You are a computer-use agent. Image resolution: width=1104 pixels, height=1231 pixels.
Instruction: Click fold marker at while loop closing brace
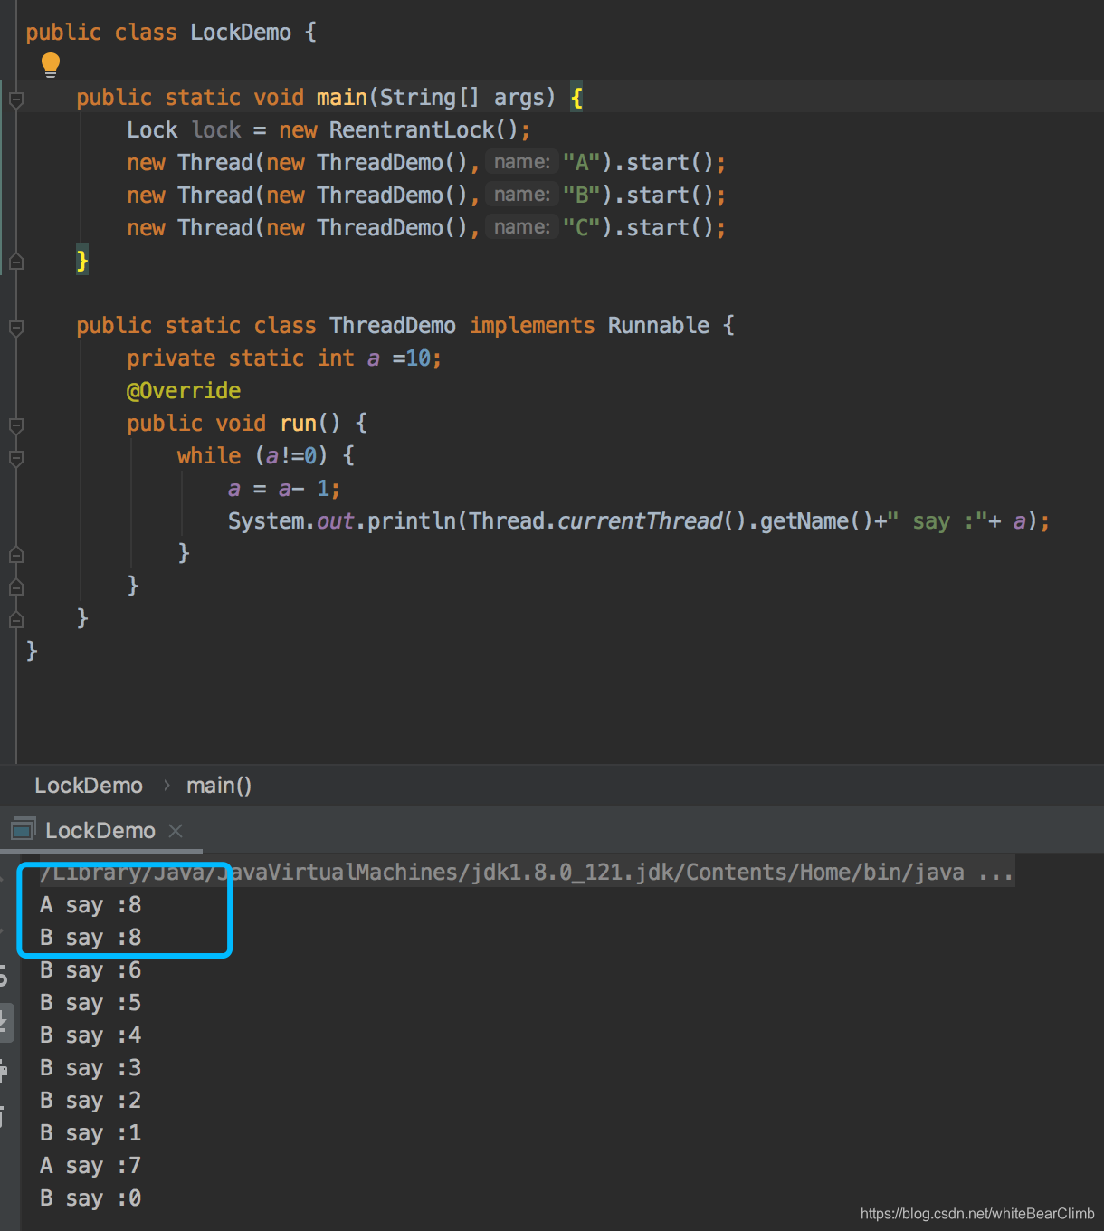point(16,554)
